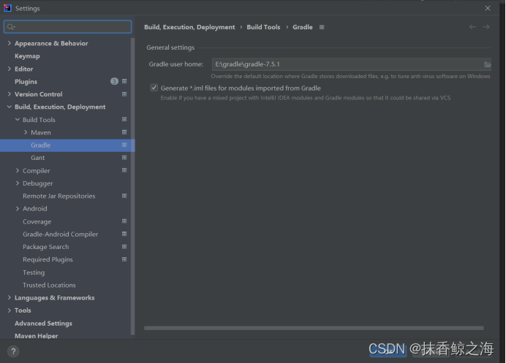
Task: Click the project-level icon on Remote Jar Repositories row
Action: click(x=124, y=196)
